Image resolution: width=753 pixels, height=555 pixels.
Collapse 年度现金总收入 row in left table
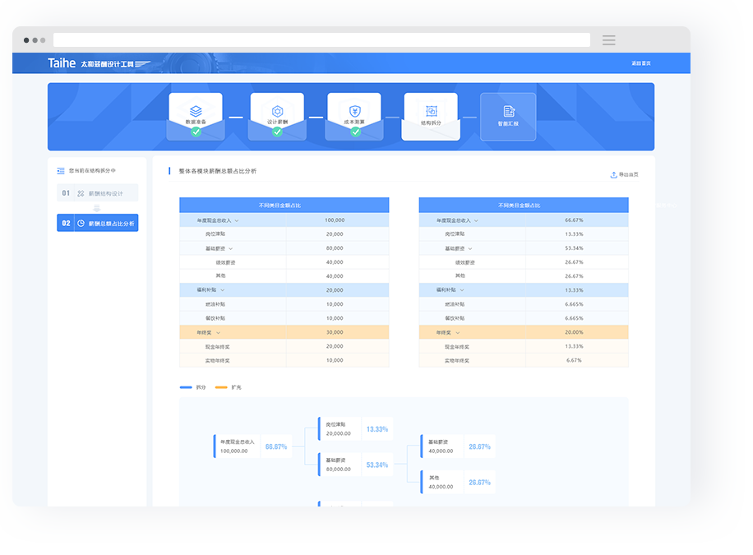(237, 220)
